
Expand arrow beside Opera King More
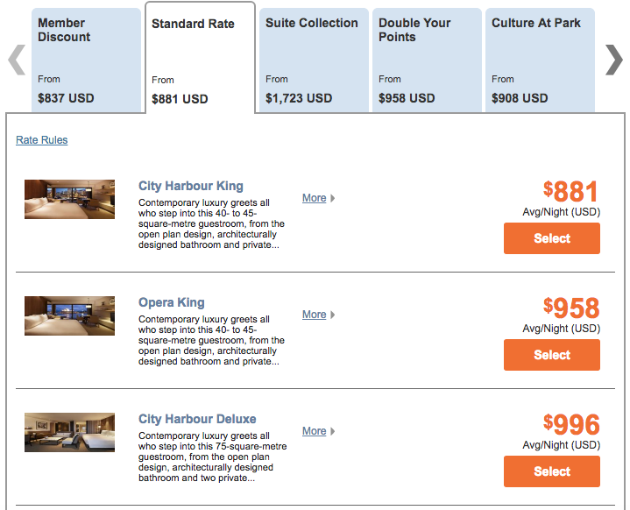point(333,315)
